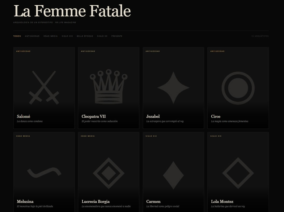Open the Melusina card title

point(25,201)
